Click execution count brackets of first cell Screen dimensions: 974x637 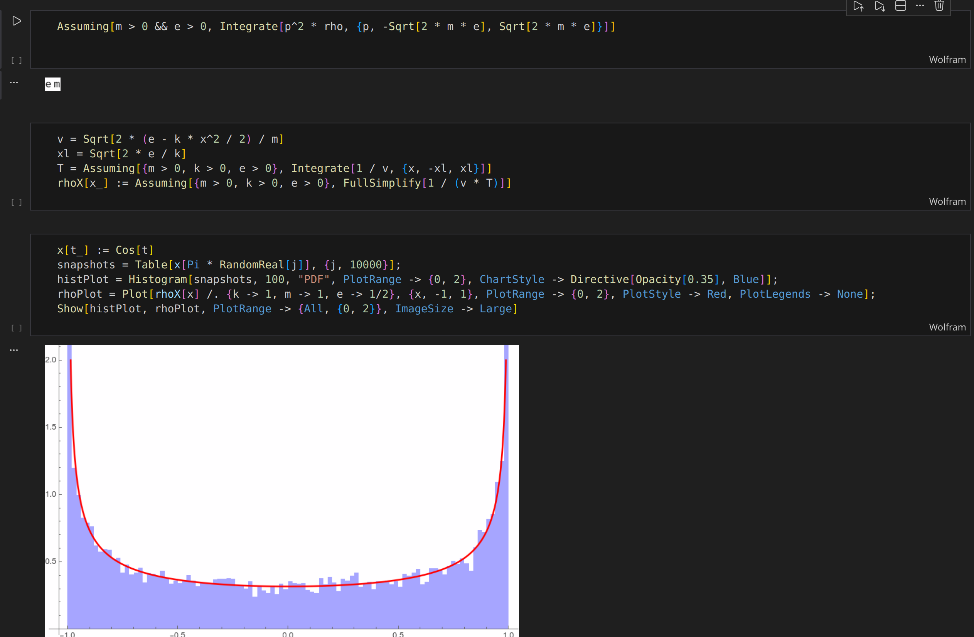(x=17, y=61)
